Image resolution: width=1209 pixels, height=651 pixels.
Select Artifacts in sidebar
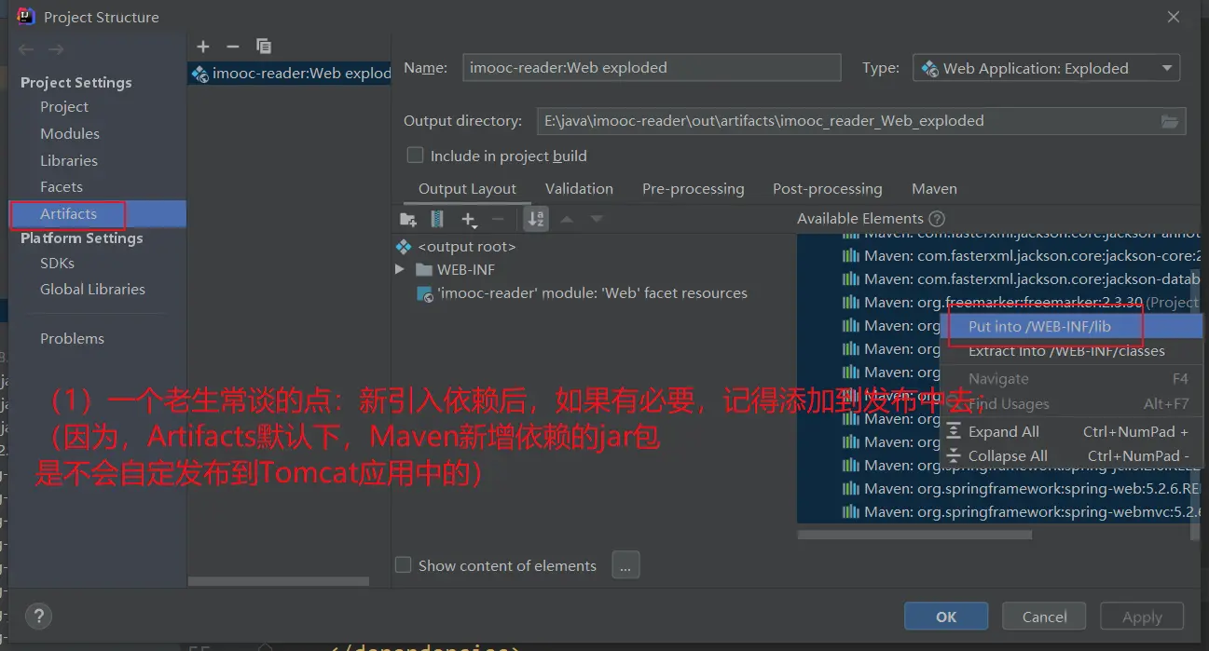click(98, 214)
